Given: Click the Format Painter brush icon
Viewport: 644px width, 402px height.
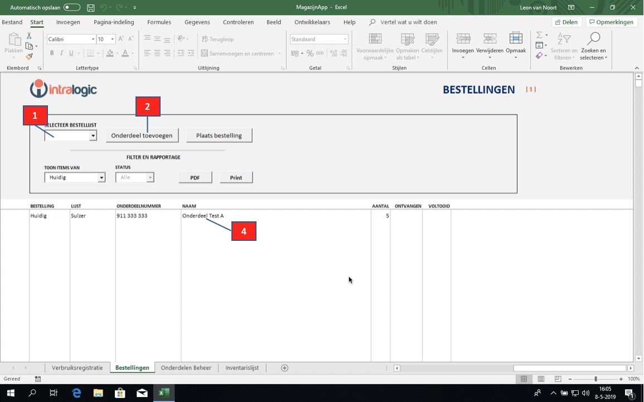Looking at the screenshot, I should (29, 56).
